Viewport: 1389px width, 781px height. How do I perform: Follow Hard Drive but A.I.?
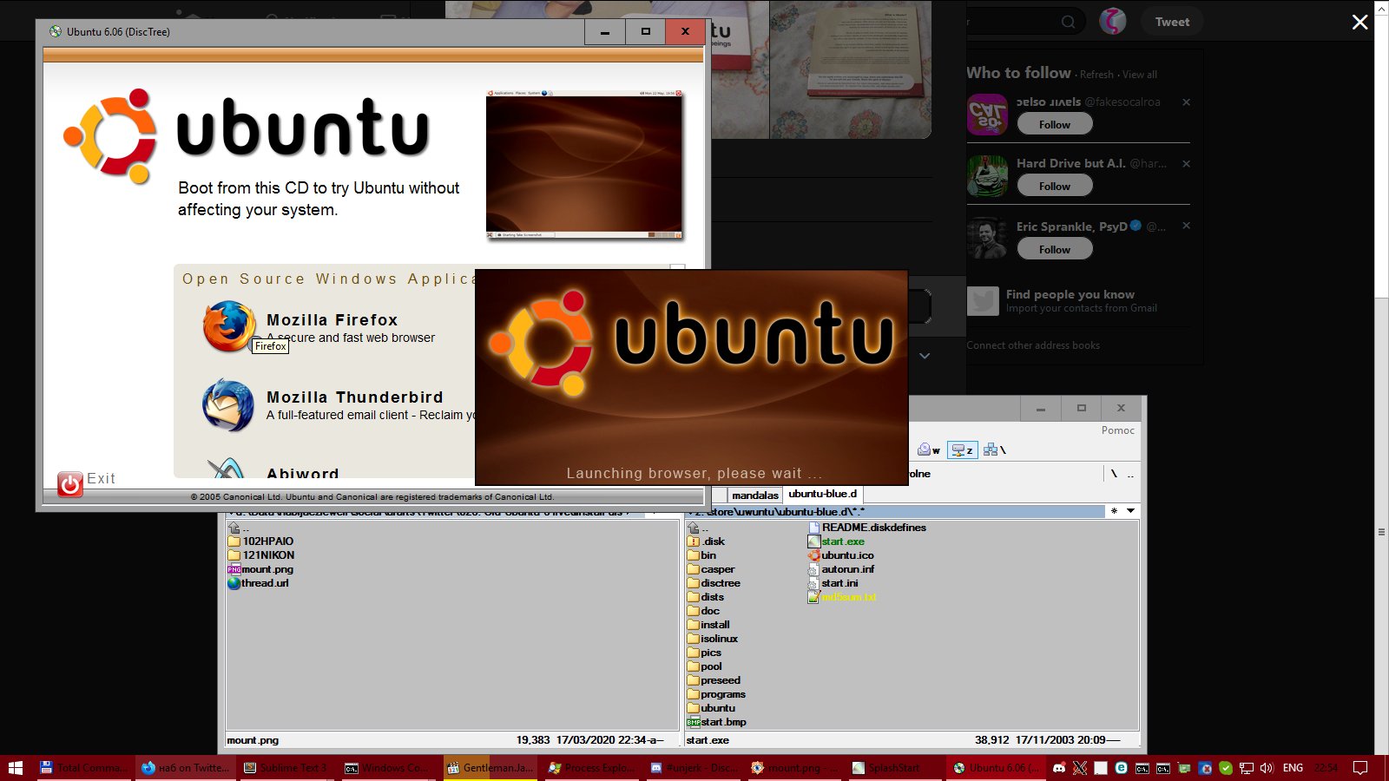pos(1054,187)
